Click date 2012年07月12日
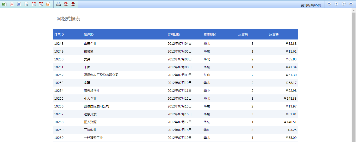 point(179,99)
